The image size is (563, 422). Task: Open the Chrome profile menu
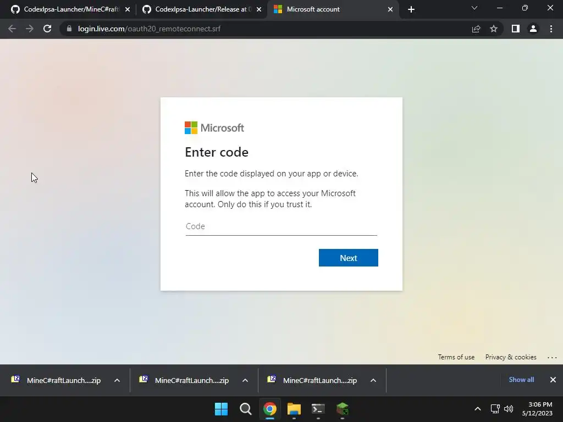(533, 29)
